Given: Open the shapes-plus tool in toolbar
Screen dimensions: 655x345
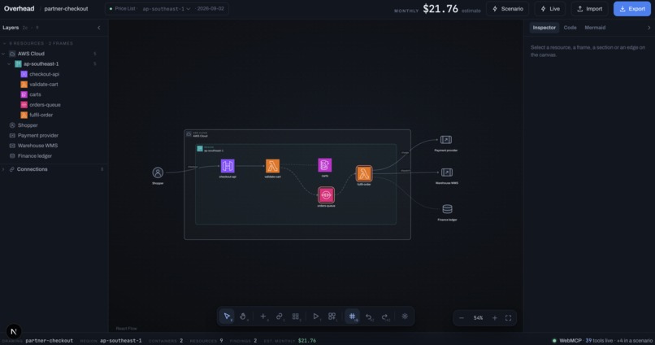Looking at the screenshot, I should (x=332, y=317).
